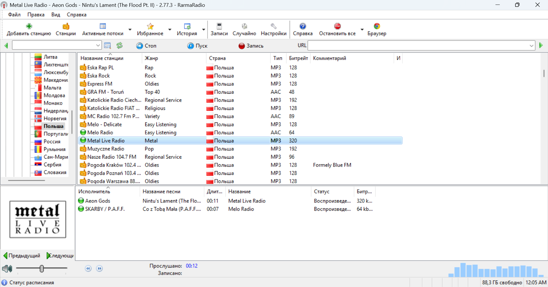The image size is (548, 287).
Task: Open the Stations toolbar icon
Action: point(66,26)
